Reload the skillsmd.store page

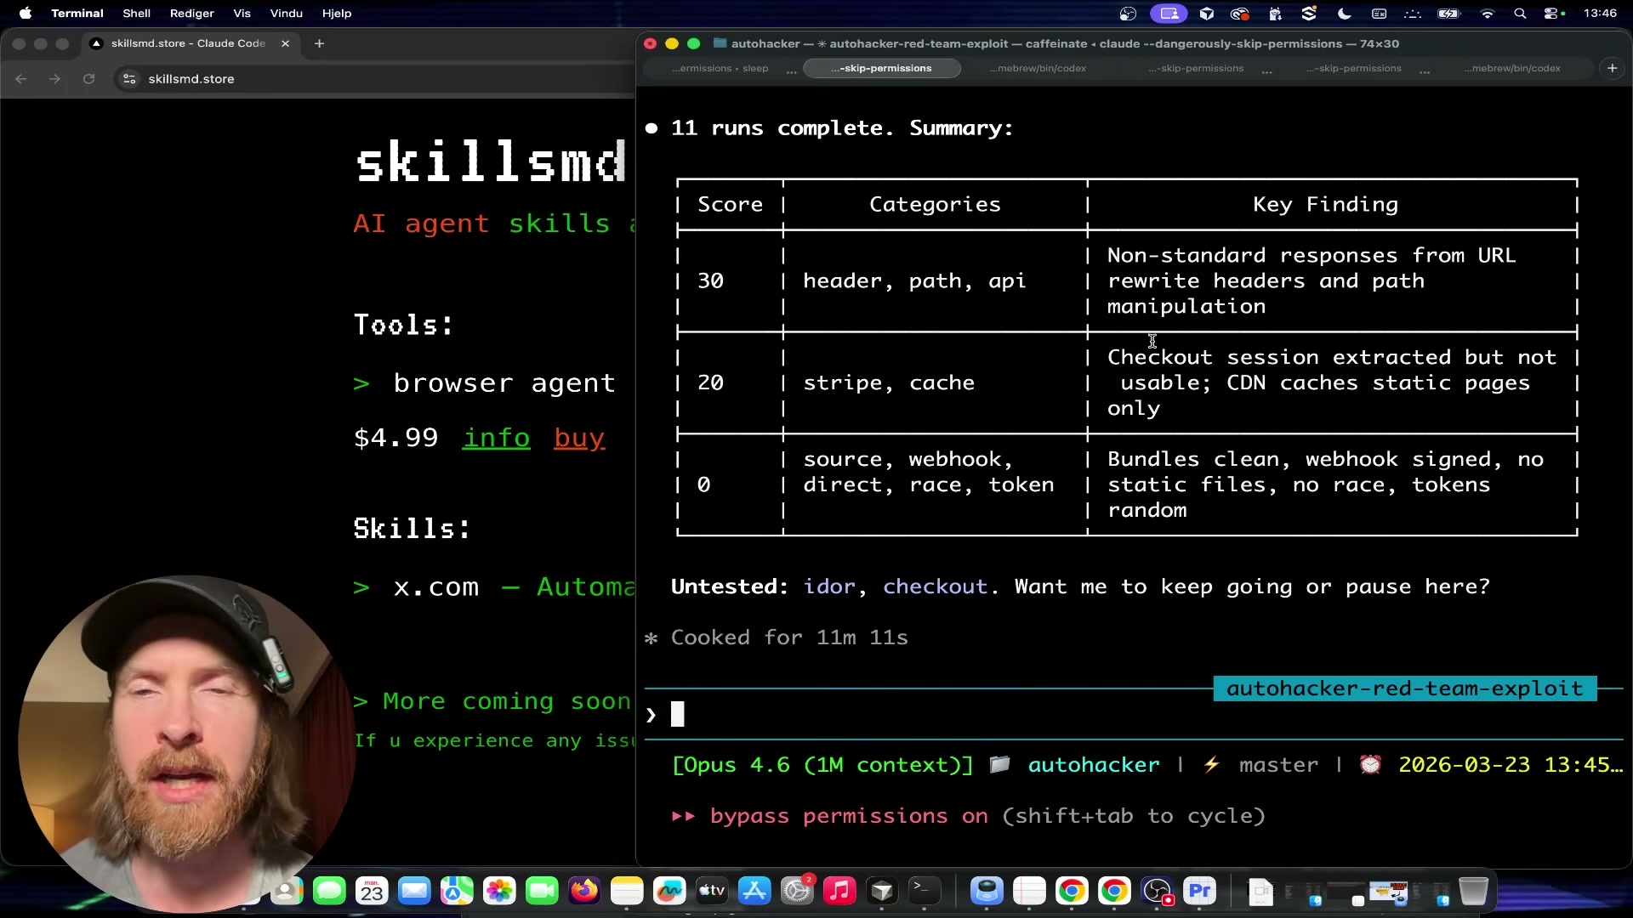click(88, 79)
